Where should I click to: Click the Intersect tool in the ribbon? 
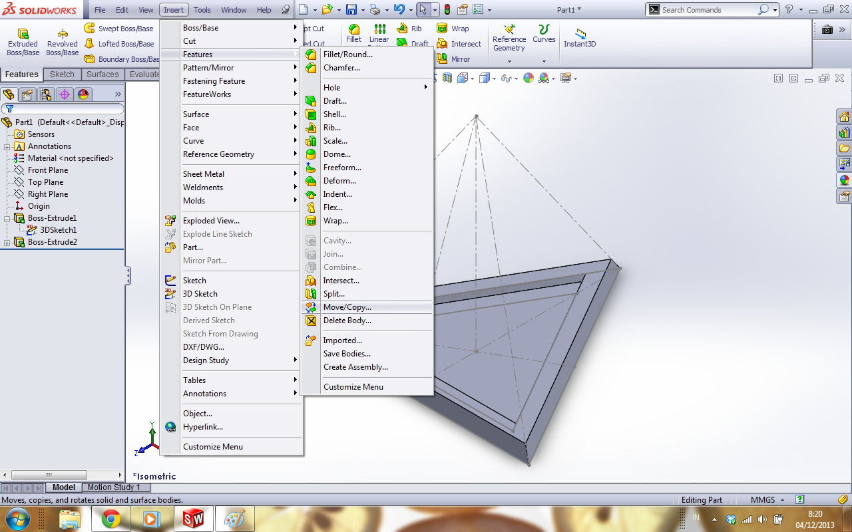click(459, 44)
